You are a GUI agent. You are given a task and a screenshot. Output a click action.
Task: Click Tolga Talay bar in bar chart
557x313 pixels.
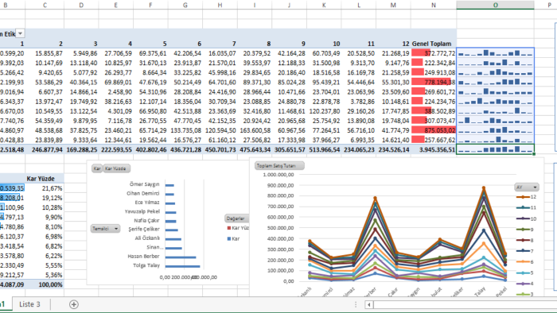point(182,266)
